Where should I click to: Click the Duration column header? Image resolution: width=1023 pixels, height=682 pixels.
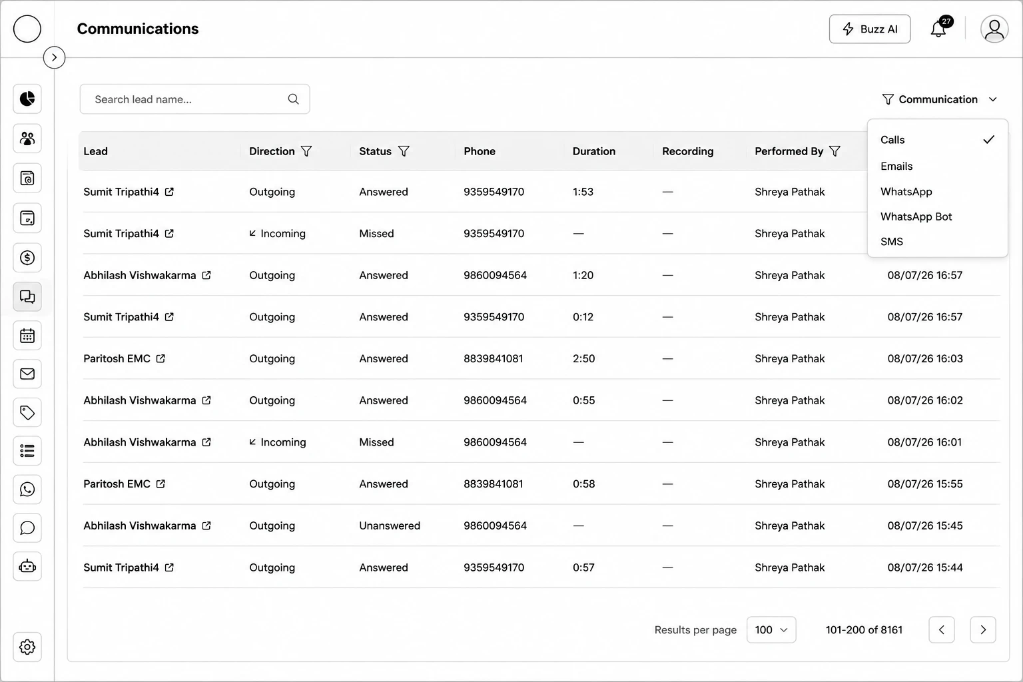(x=594, y=151)
